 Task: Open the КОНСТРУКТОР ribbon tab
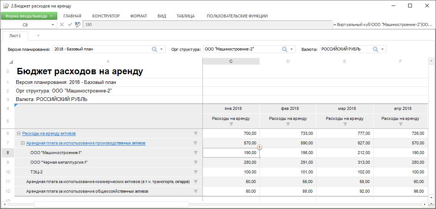coord(106,16)
